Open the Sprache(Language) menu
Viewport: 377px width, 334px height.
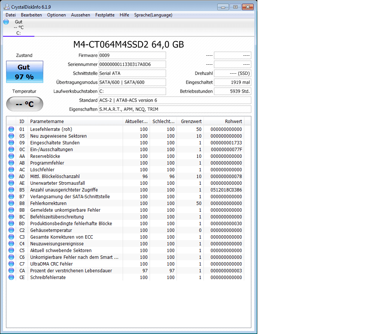pyautogui.click(x=153, y=15)
